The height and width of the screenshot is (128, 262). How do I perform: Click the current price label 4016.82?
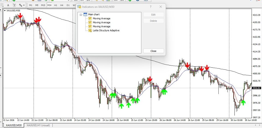[257, 88]
